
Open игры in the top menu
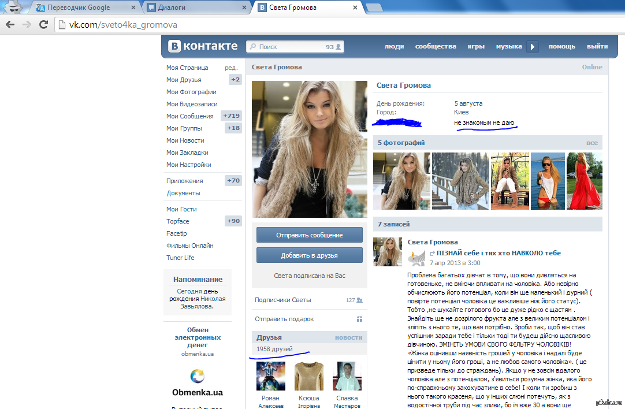(x=476, y=47)
